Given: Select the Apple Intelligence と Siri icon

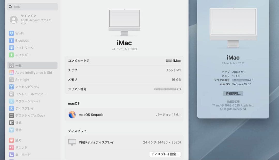Looking at the screenshot, I should click(11, 73).
